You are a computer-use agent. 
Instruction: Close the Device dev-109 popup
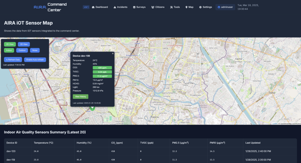coord(113,53)
